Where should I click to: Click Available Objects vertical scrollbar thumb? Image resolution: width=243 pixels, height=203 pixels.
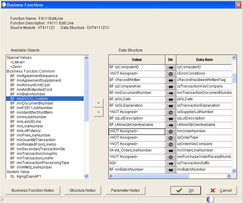(x=86, y=91)
